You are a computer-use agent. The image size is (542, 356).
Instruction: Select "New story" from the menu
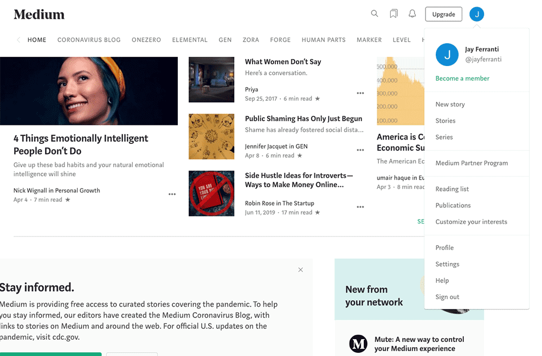[450, 104]
